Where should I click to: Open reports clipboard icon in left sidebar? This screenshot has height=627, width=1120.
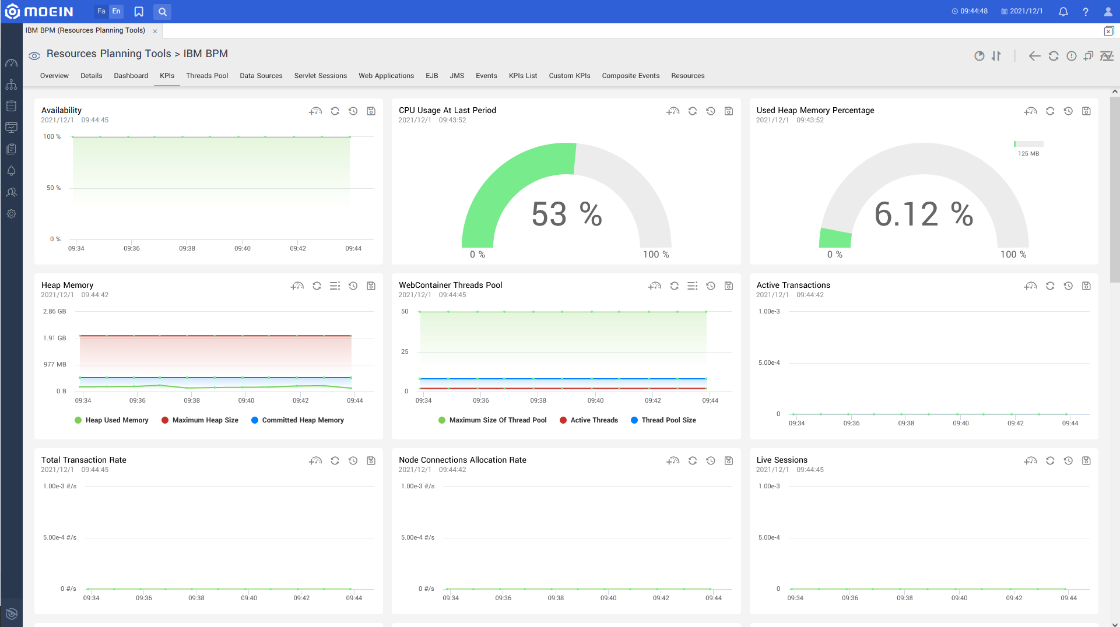(x=11, y=149)
